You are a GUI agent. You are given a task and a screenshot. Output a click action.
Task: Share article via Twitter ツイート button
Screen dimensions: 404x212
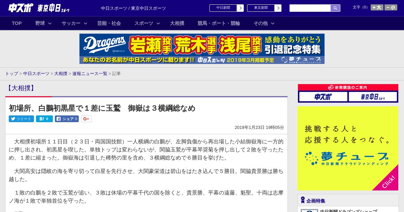point(21,119)
